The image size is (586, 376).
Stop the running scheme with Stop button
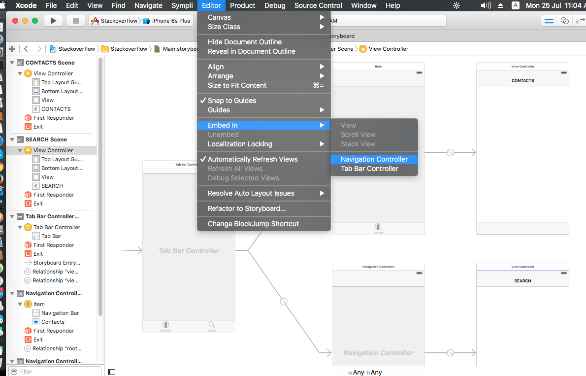[75, 21]
